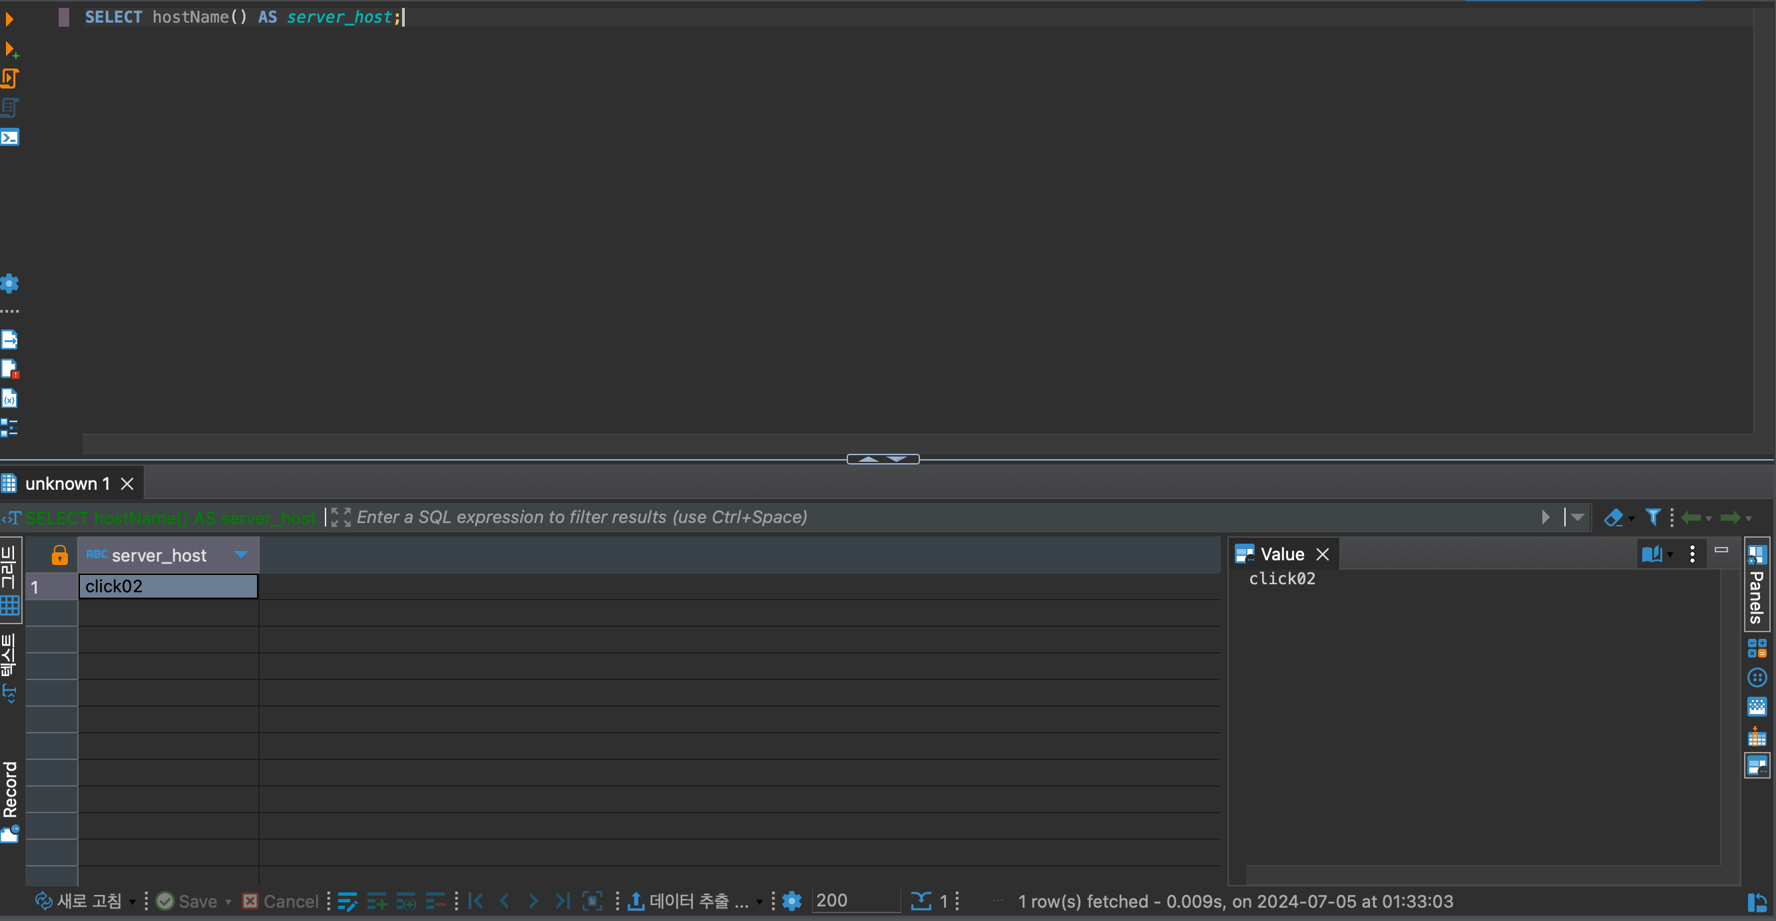Toggle the read-only lock icon in the grid header
The image size is (1776, 921).
tap(60, 555)
